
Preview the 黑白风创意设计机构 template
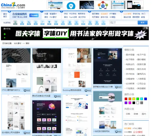[x=57, y=96]
